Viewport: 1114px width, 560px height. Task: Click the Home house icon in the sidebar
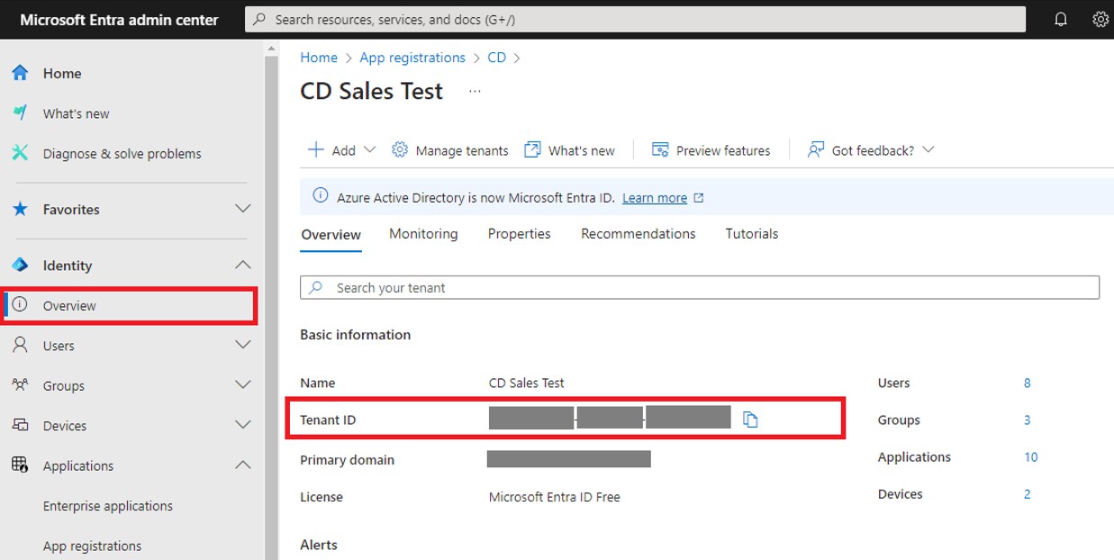(x=20, y=73)
